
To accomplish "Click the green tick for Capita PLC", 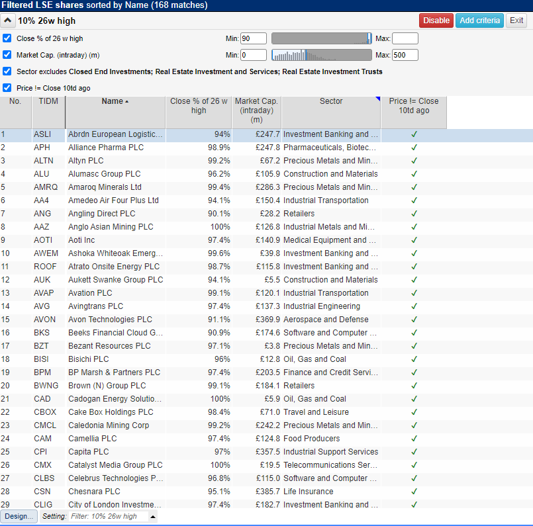I will coord(414,452).
